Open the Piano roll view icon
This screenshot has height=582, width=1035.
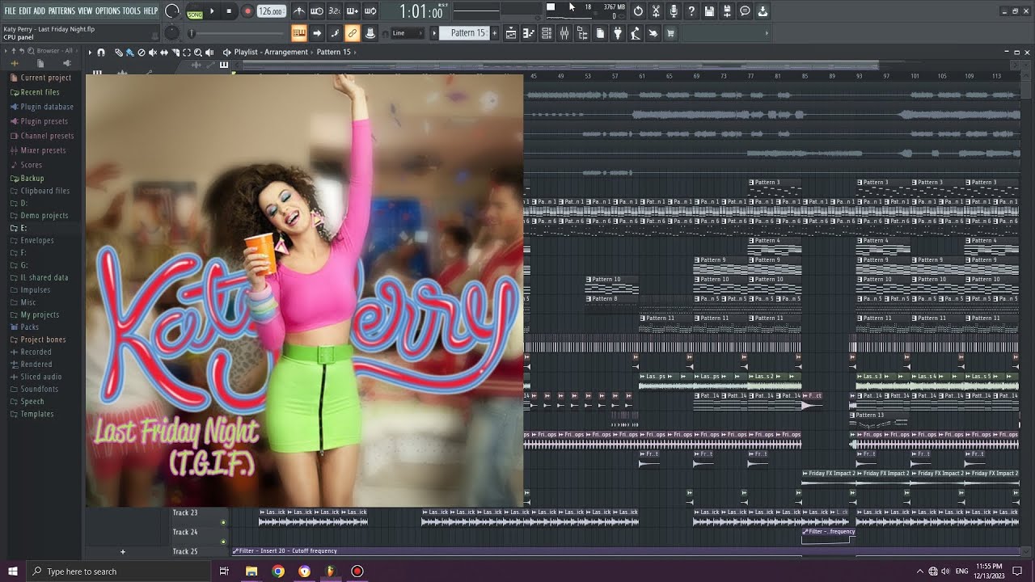(x=528, y=33)
